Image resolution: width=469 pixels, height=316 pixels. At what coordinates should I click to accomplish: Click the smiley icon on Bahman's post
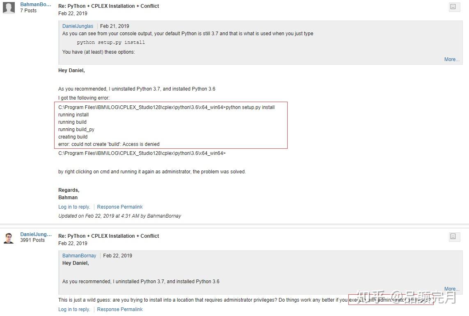coord(453,7)
